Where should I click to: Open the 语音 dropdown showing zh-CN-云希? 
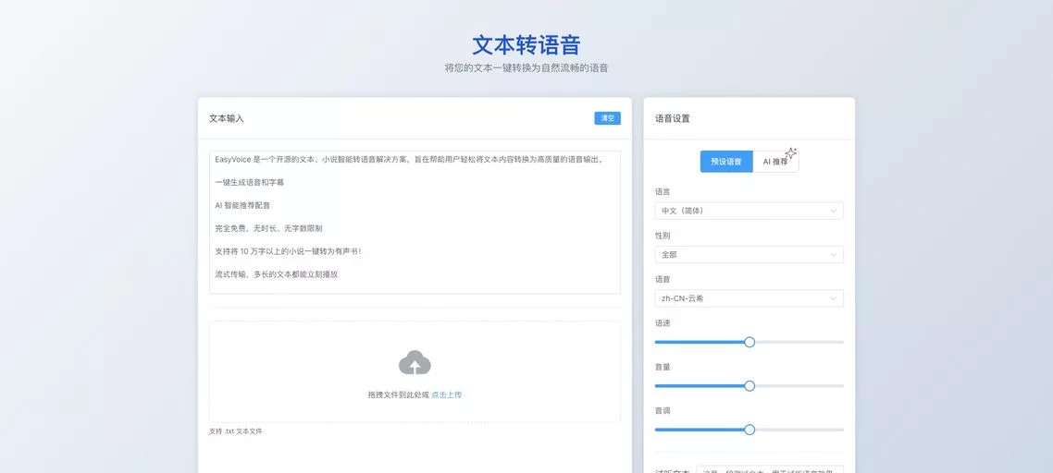749,298
